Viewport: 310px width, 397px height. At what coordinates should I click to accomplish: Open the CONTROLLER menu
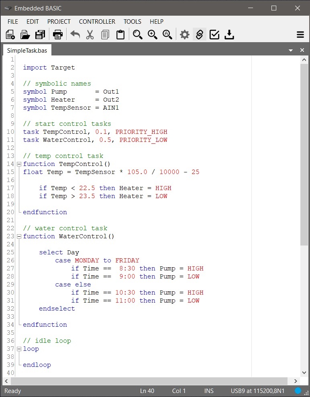[x=97, y=22]
